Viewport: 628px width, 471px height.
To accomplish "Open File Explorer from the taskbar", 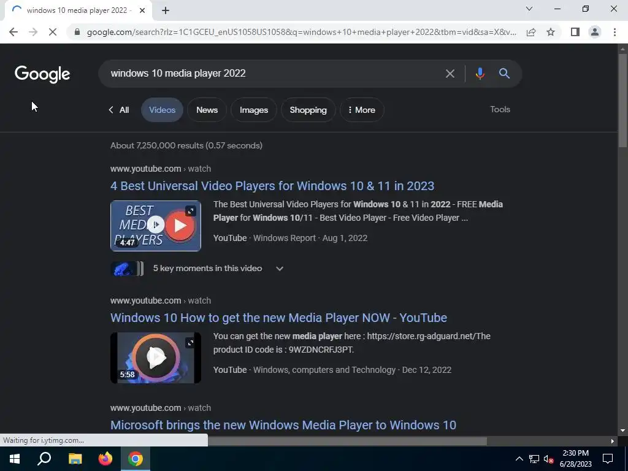I will [x=75, y=459].
